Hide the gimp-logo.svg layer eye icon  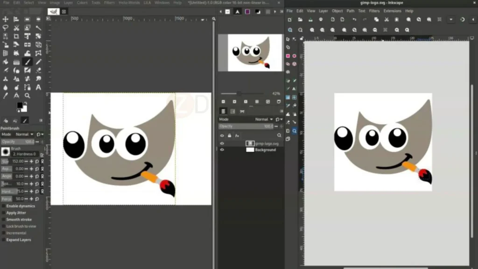click(222, 143)
